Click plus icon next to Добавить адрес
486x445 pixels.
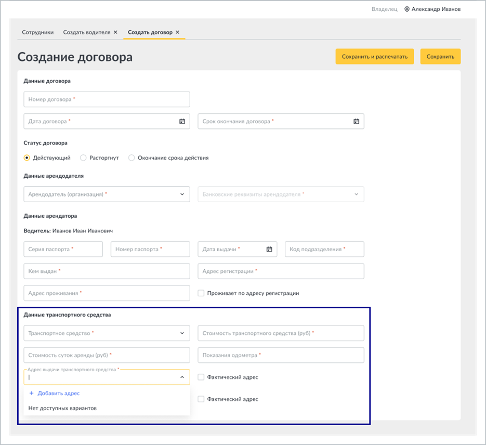click(x=31, y=393)
